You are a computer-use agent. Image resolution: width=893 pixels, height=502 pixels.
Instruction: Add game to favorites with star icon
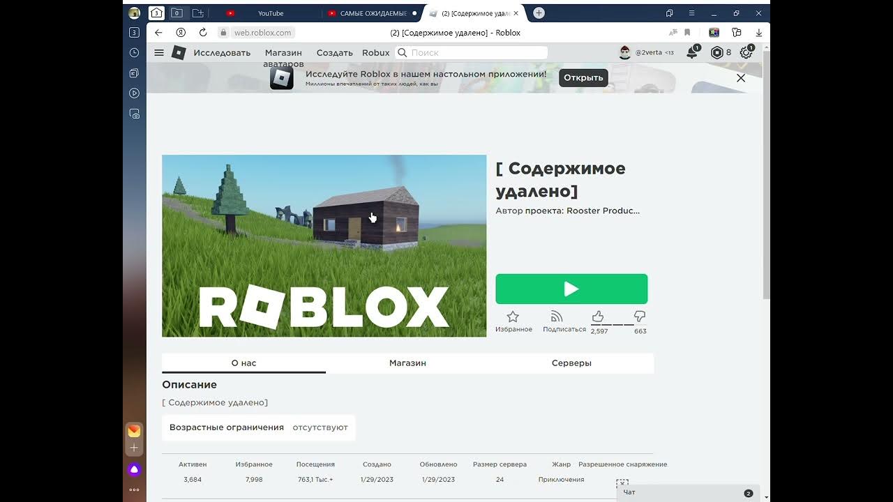tap(513, 317)
